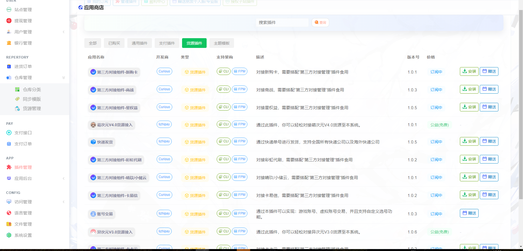Click the 进货订单 sidebar icon

[9, 66]
